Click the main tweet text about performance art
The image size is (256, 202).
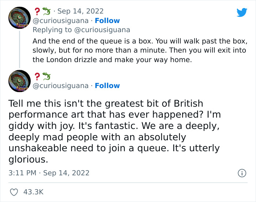pos(114,131)
